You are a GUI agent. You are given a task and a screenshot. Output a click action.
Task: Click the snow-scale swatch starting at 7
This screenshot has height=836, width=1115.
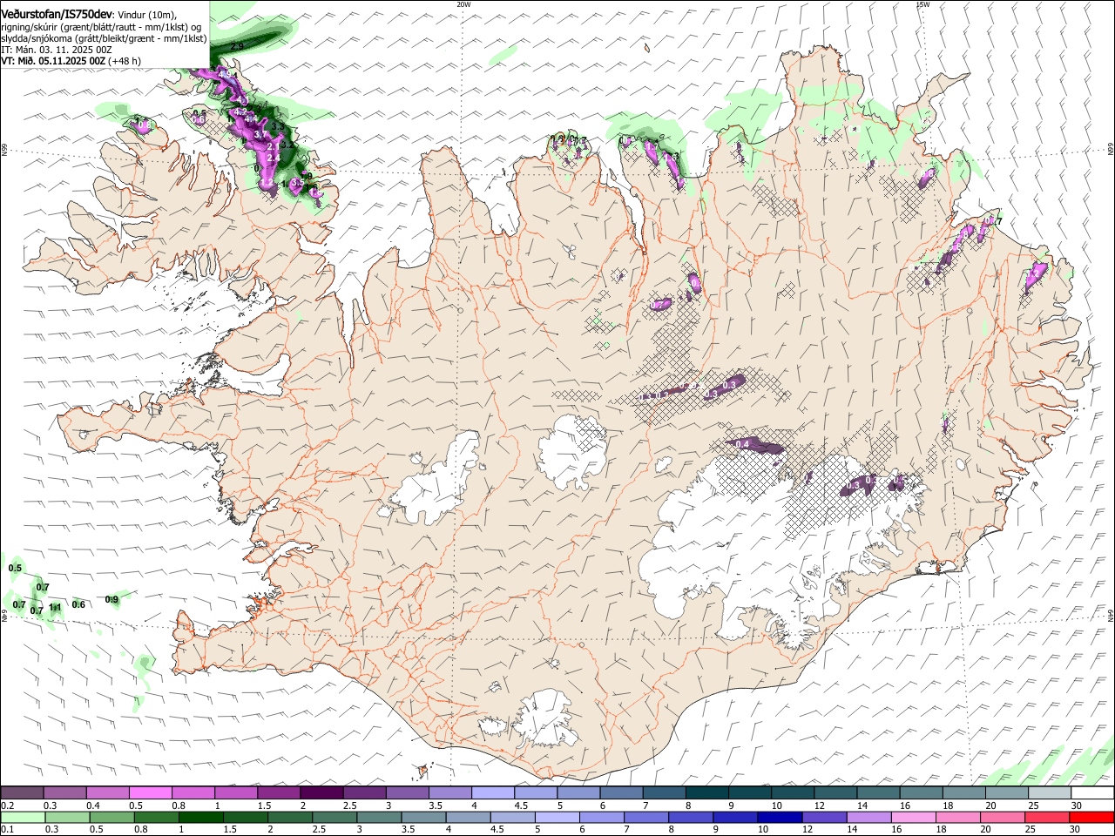[663, 793]
